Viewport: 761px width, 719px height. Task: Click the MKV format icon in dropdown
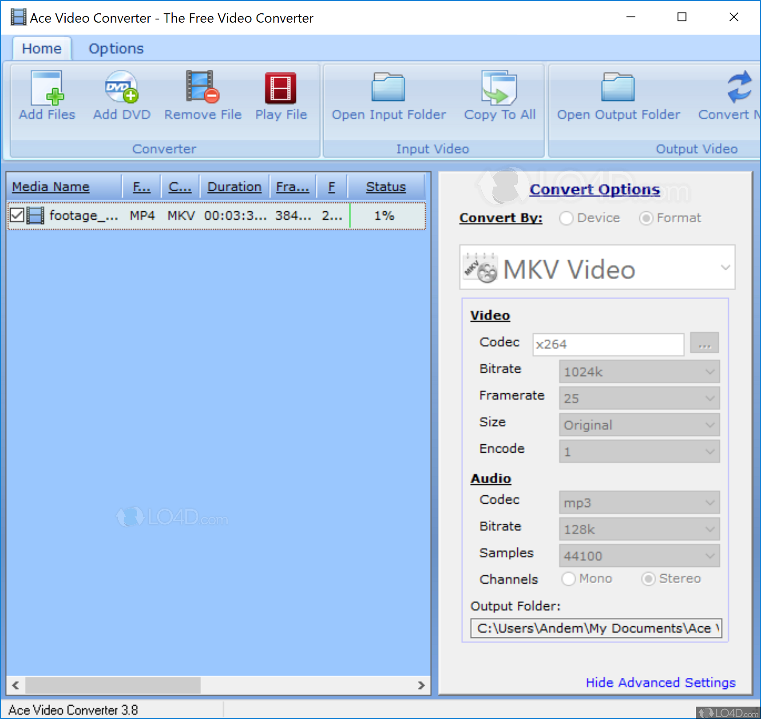[x=480, y=268]
